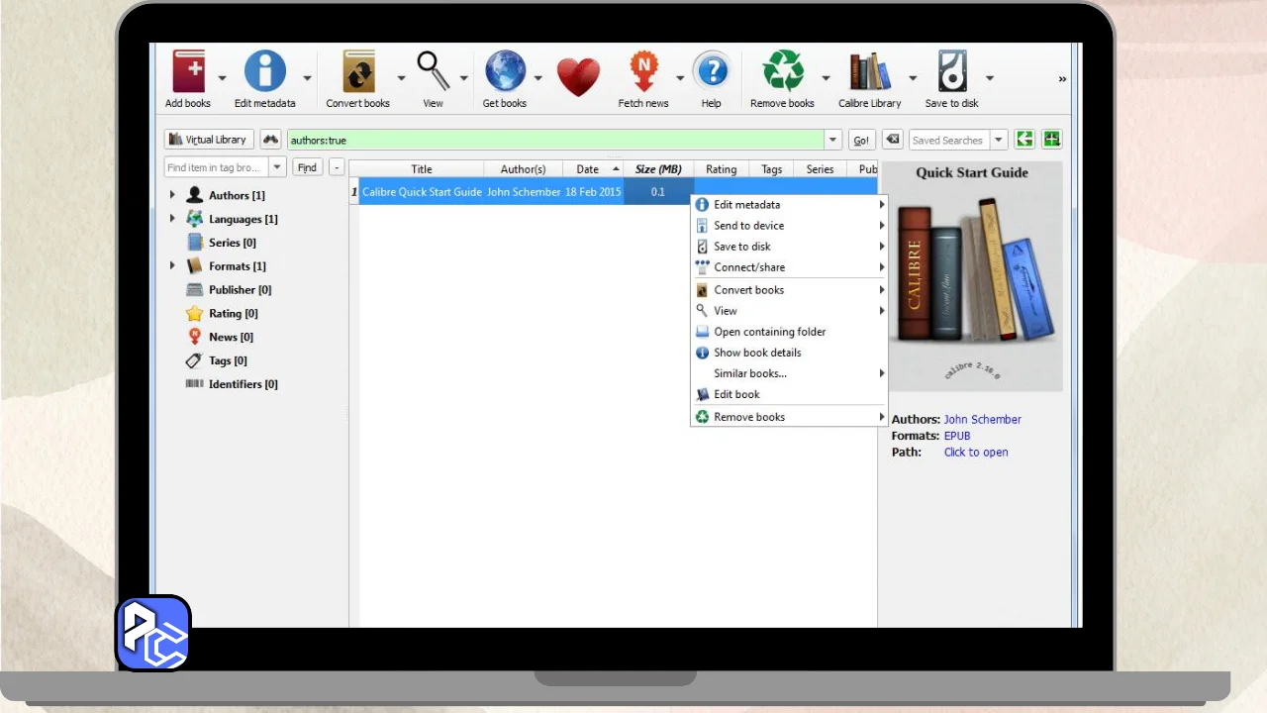Select Open containing folder menu entry
The width and height of the screenshot is (1267, 713).
[769, 332]
